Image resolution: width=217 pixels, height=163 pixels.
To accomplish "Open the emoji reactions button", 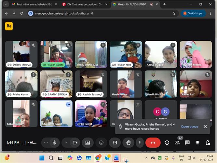I will coord(101,142).
